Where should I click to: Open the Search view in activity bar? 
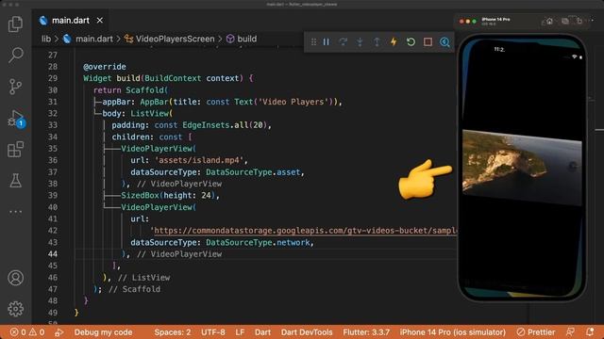click(15, 55)
